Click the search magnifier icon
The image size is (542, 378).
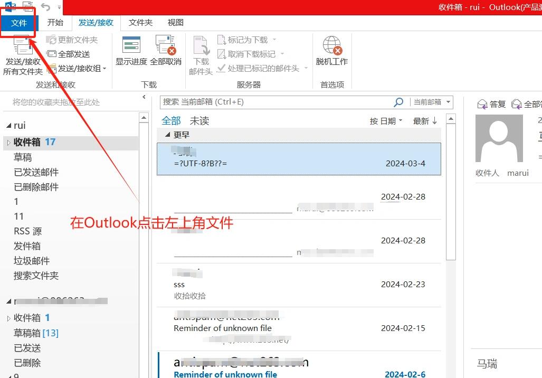(398, 102)
